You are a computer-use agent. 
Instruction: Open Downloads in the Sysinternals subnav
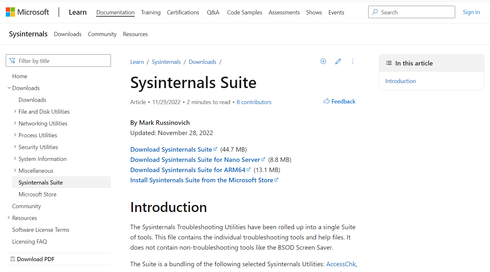click(x=68, y=34)
